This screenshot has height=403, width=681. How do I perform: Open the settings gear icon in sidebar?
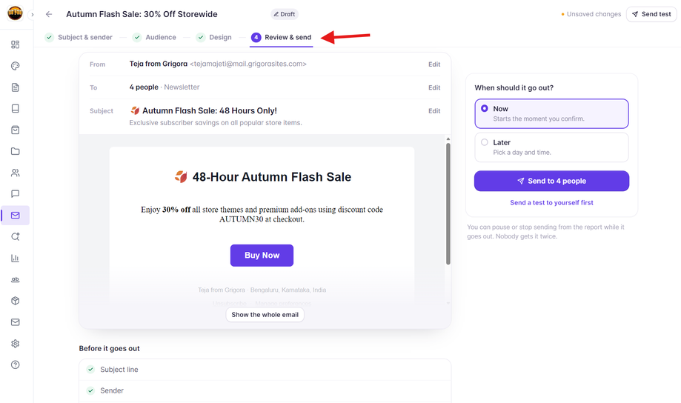click(x=16, y=344)
